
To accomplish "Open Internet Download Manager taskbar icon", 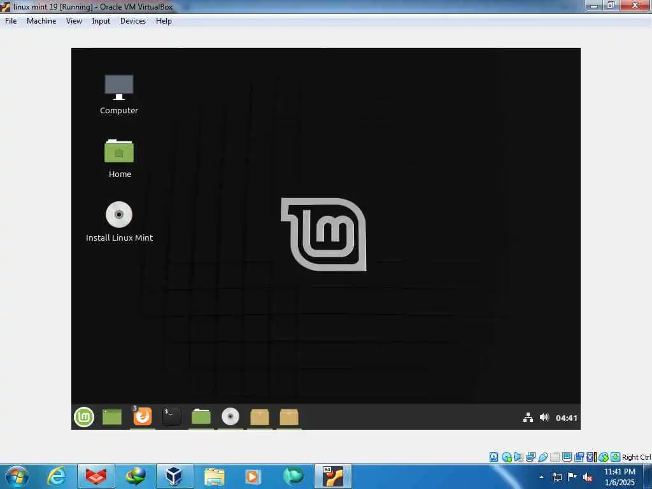I will [x=136, y=476].
